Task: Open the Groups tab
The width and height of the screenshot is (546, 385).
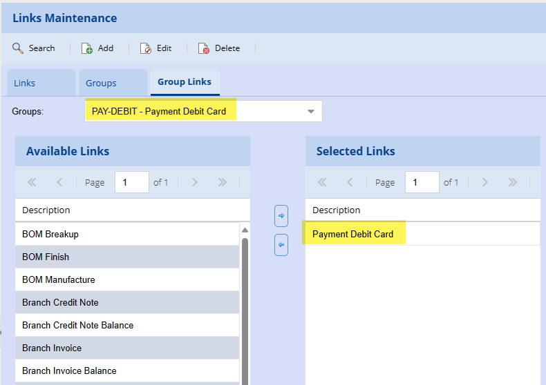Action: point(101,83)
